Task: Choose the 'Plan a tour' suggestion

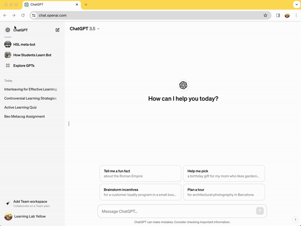Action: [x=224, y=192]
